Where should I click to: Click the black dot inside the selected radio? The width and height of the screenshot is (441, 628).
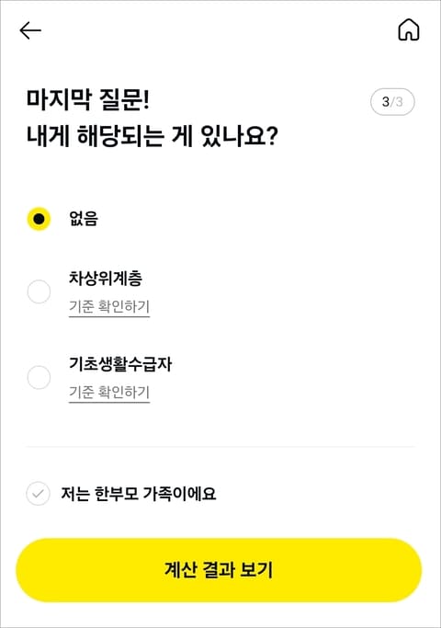click(39, 219)
